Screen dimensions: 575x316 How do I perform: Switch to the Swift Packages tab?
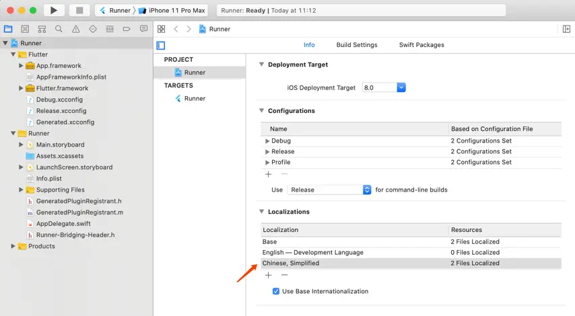[x=421, y=44]
